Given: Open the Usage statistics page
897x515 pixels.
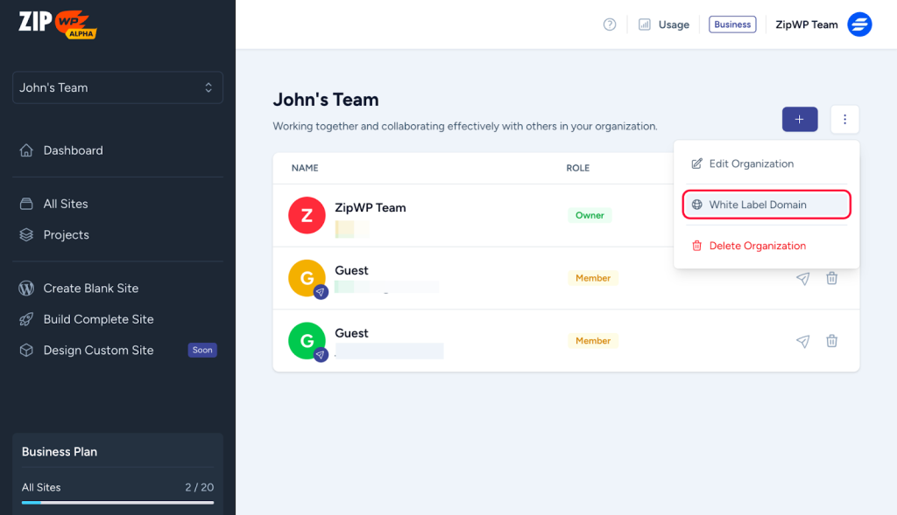Looking at the screenshot, I should (663, 24).
